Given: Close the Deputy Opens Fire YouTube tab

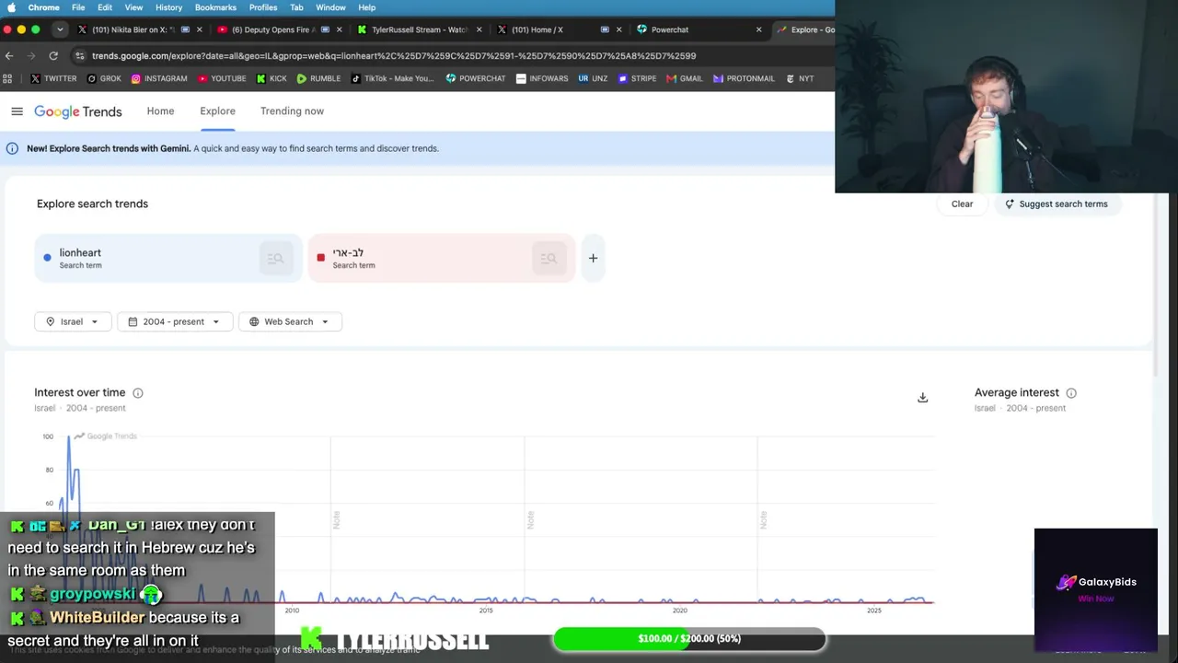Looking at the screenshot, I should click(339, 29).
